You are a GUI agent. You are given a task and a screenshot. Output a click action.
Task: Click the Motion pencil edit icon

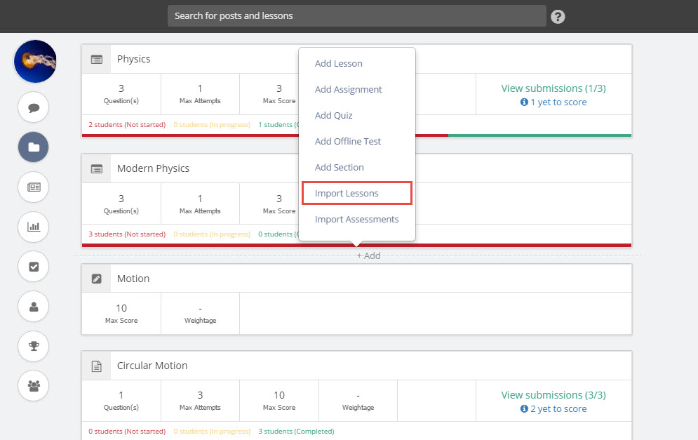coord(97,279)
